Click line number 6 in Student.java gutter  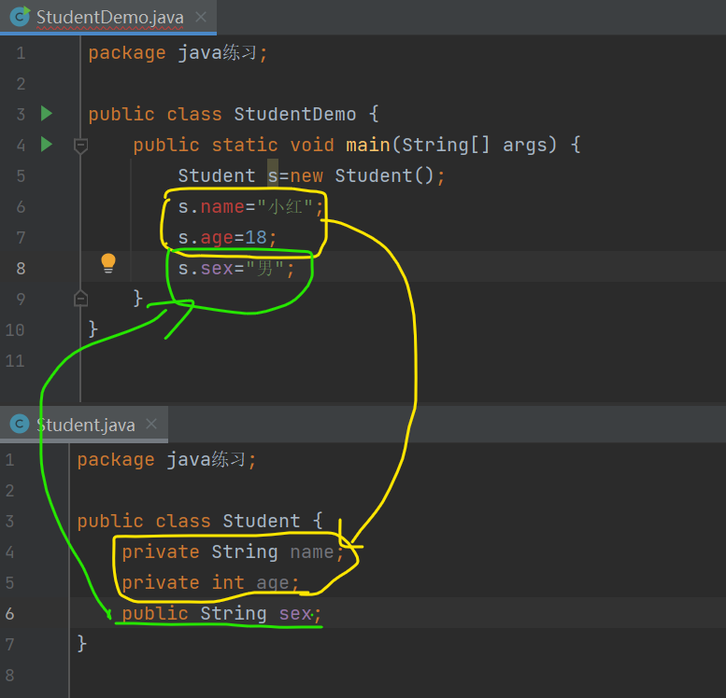tap(9, 614)
